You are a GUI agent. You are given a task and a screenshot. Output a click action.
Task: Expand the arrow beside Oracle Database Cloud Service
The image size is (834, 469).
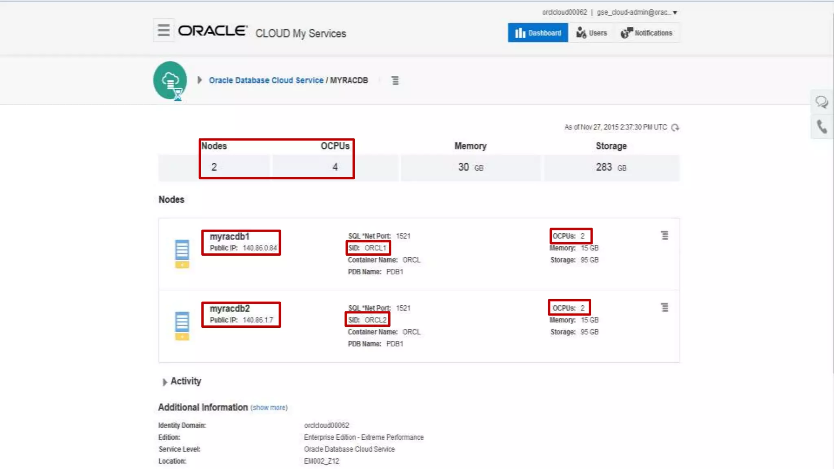pyautogui.click(x=200, y=80)
